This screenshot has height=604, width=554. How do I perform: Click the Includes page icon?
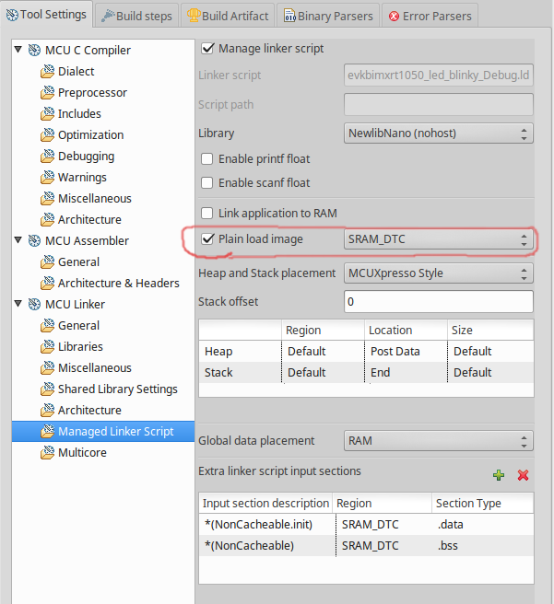pos(47,113)
